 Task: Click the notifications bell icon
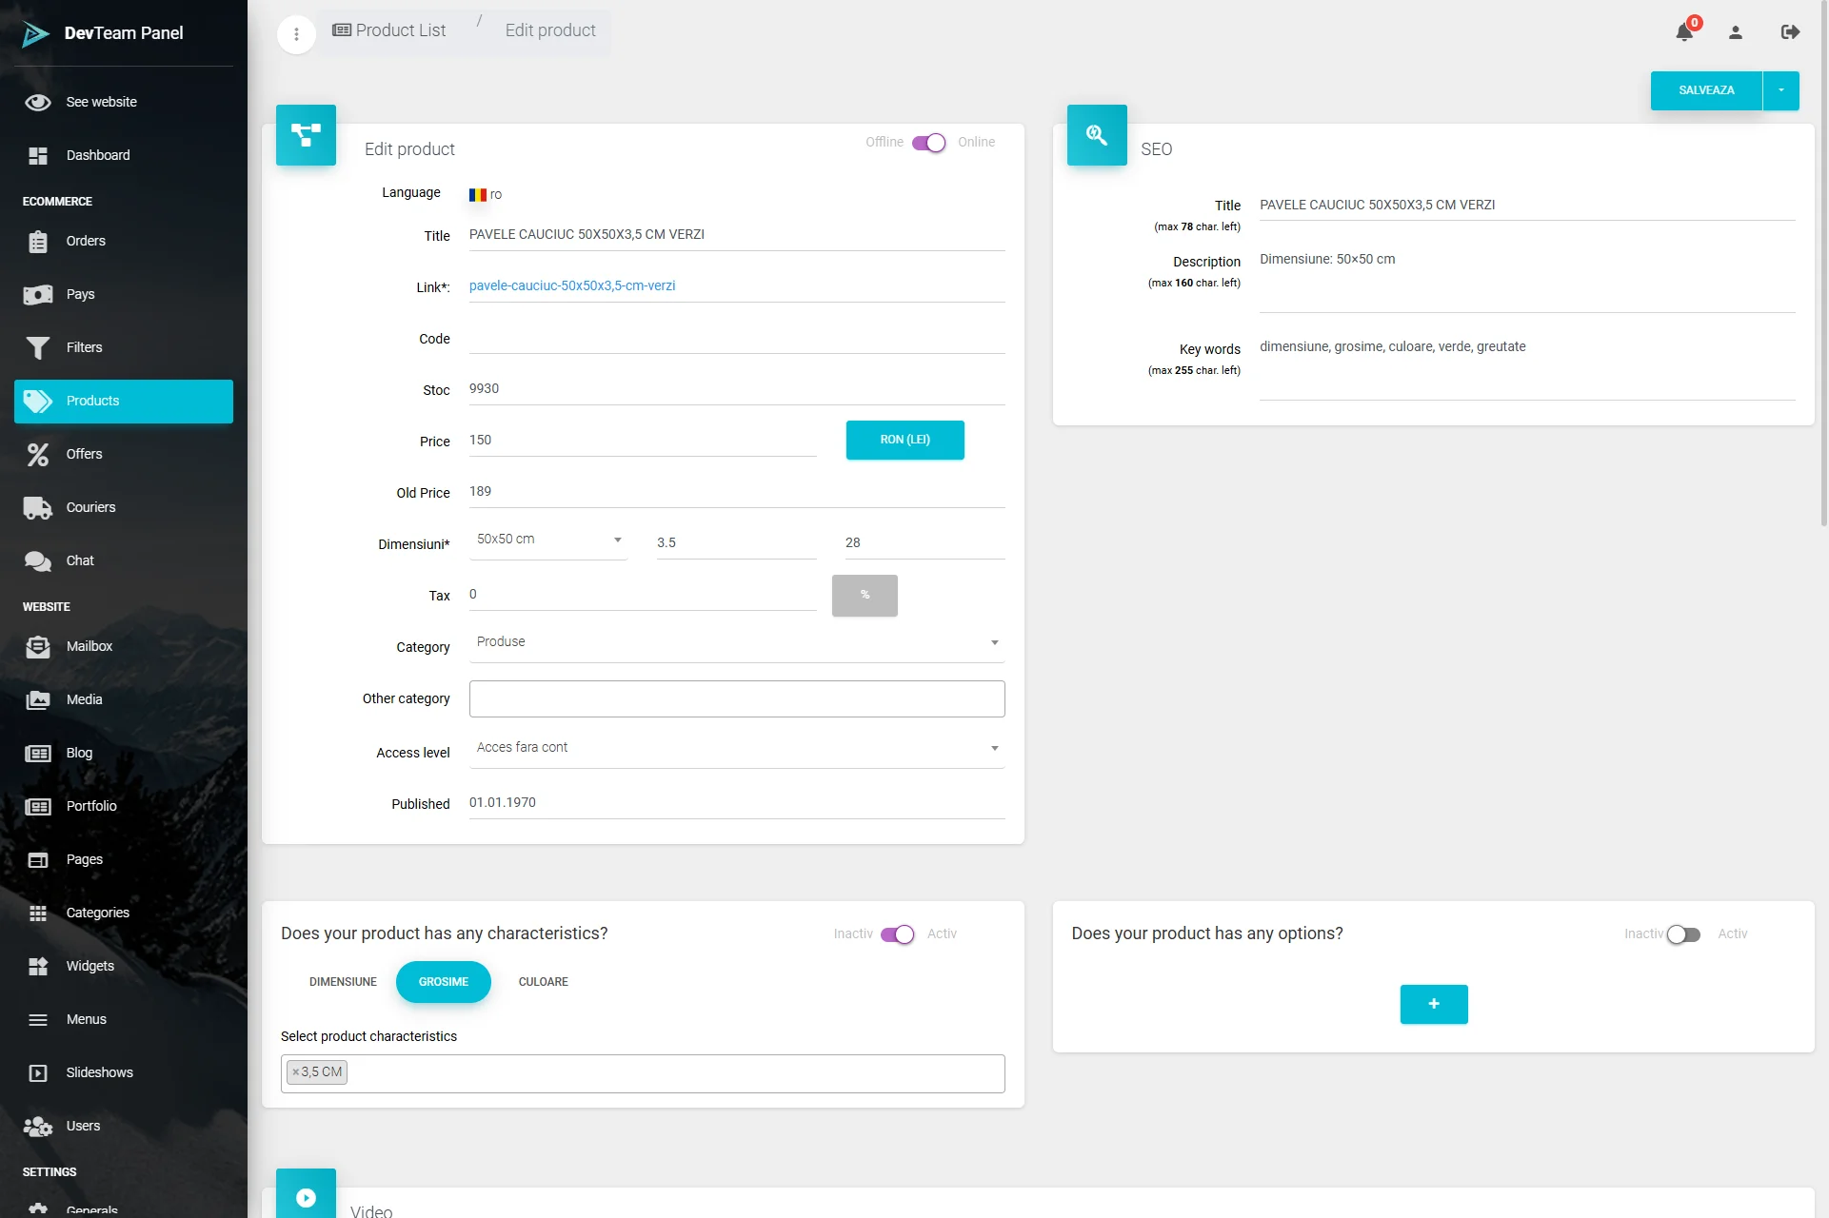pos(1684,32)
